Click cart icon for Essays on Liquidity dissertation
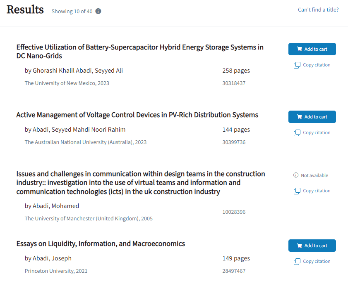This screenshot has width=348, height=286. [x=300, y=246]
